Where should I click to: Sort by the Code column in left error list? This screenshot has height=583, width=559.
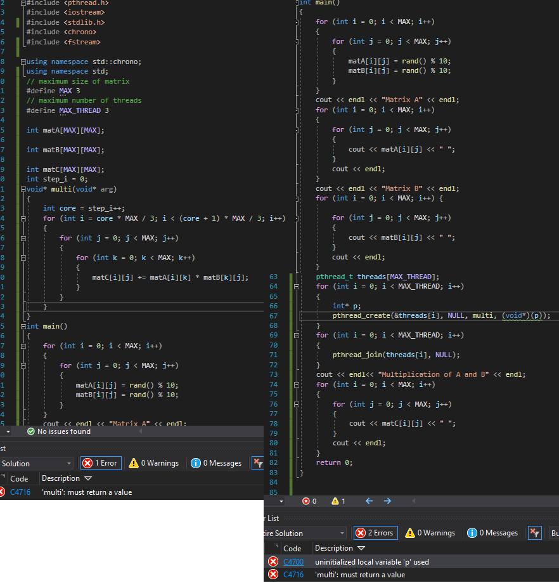[19, 478]
